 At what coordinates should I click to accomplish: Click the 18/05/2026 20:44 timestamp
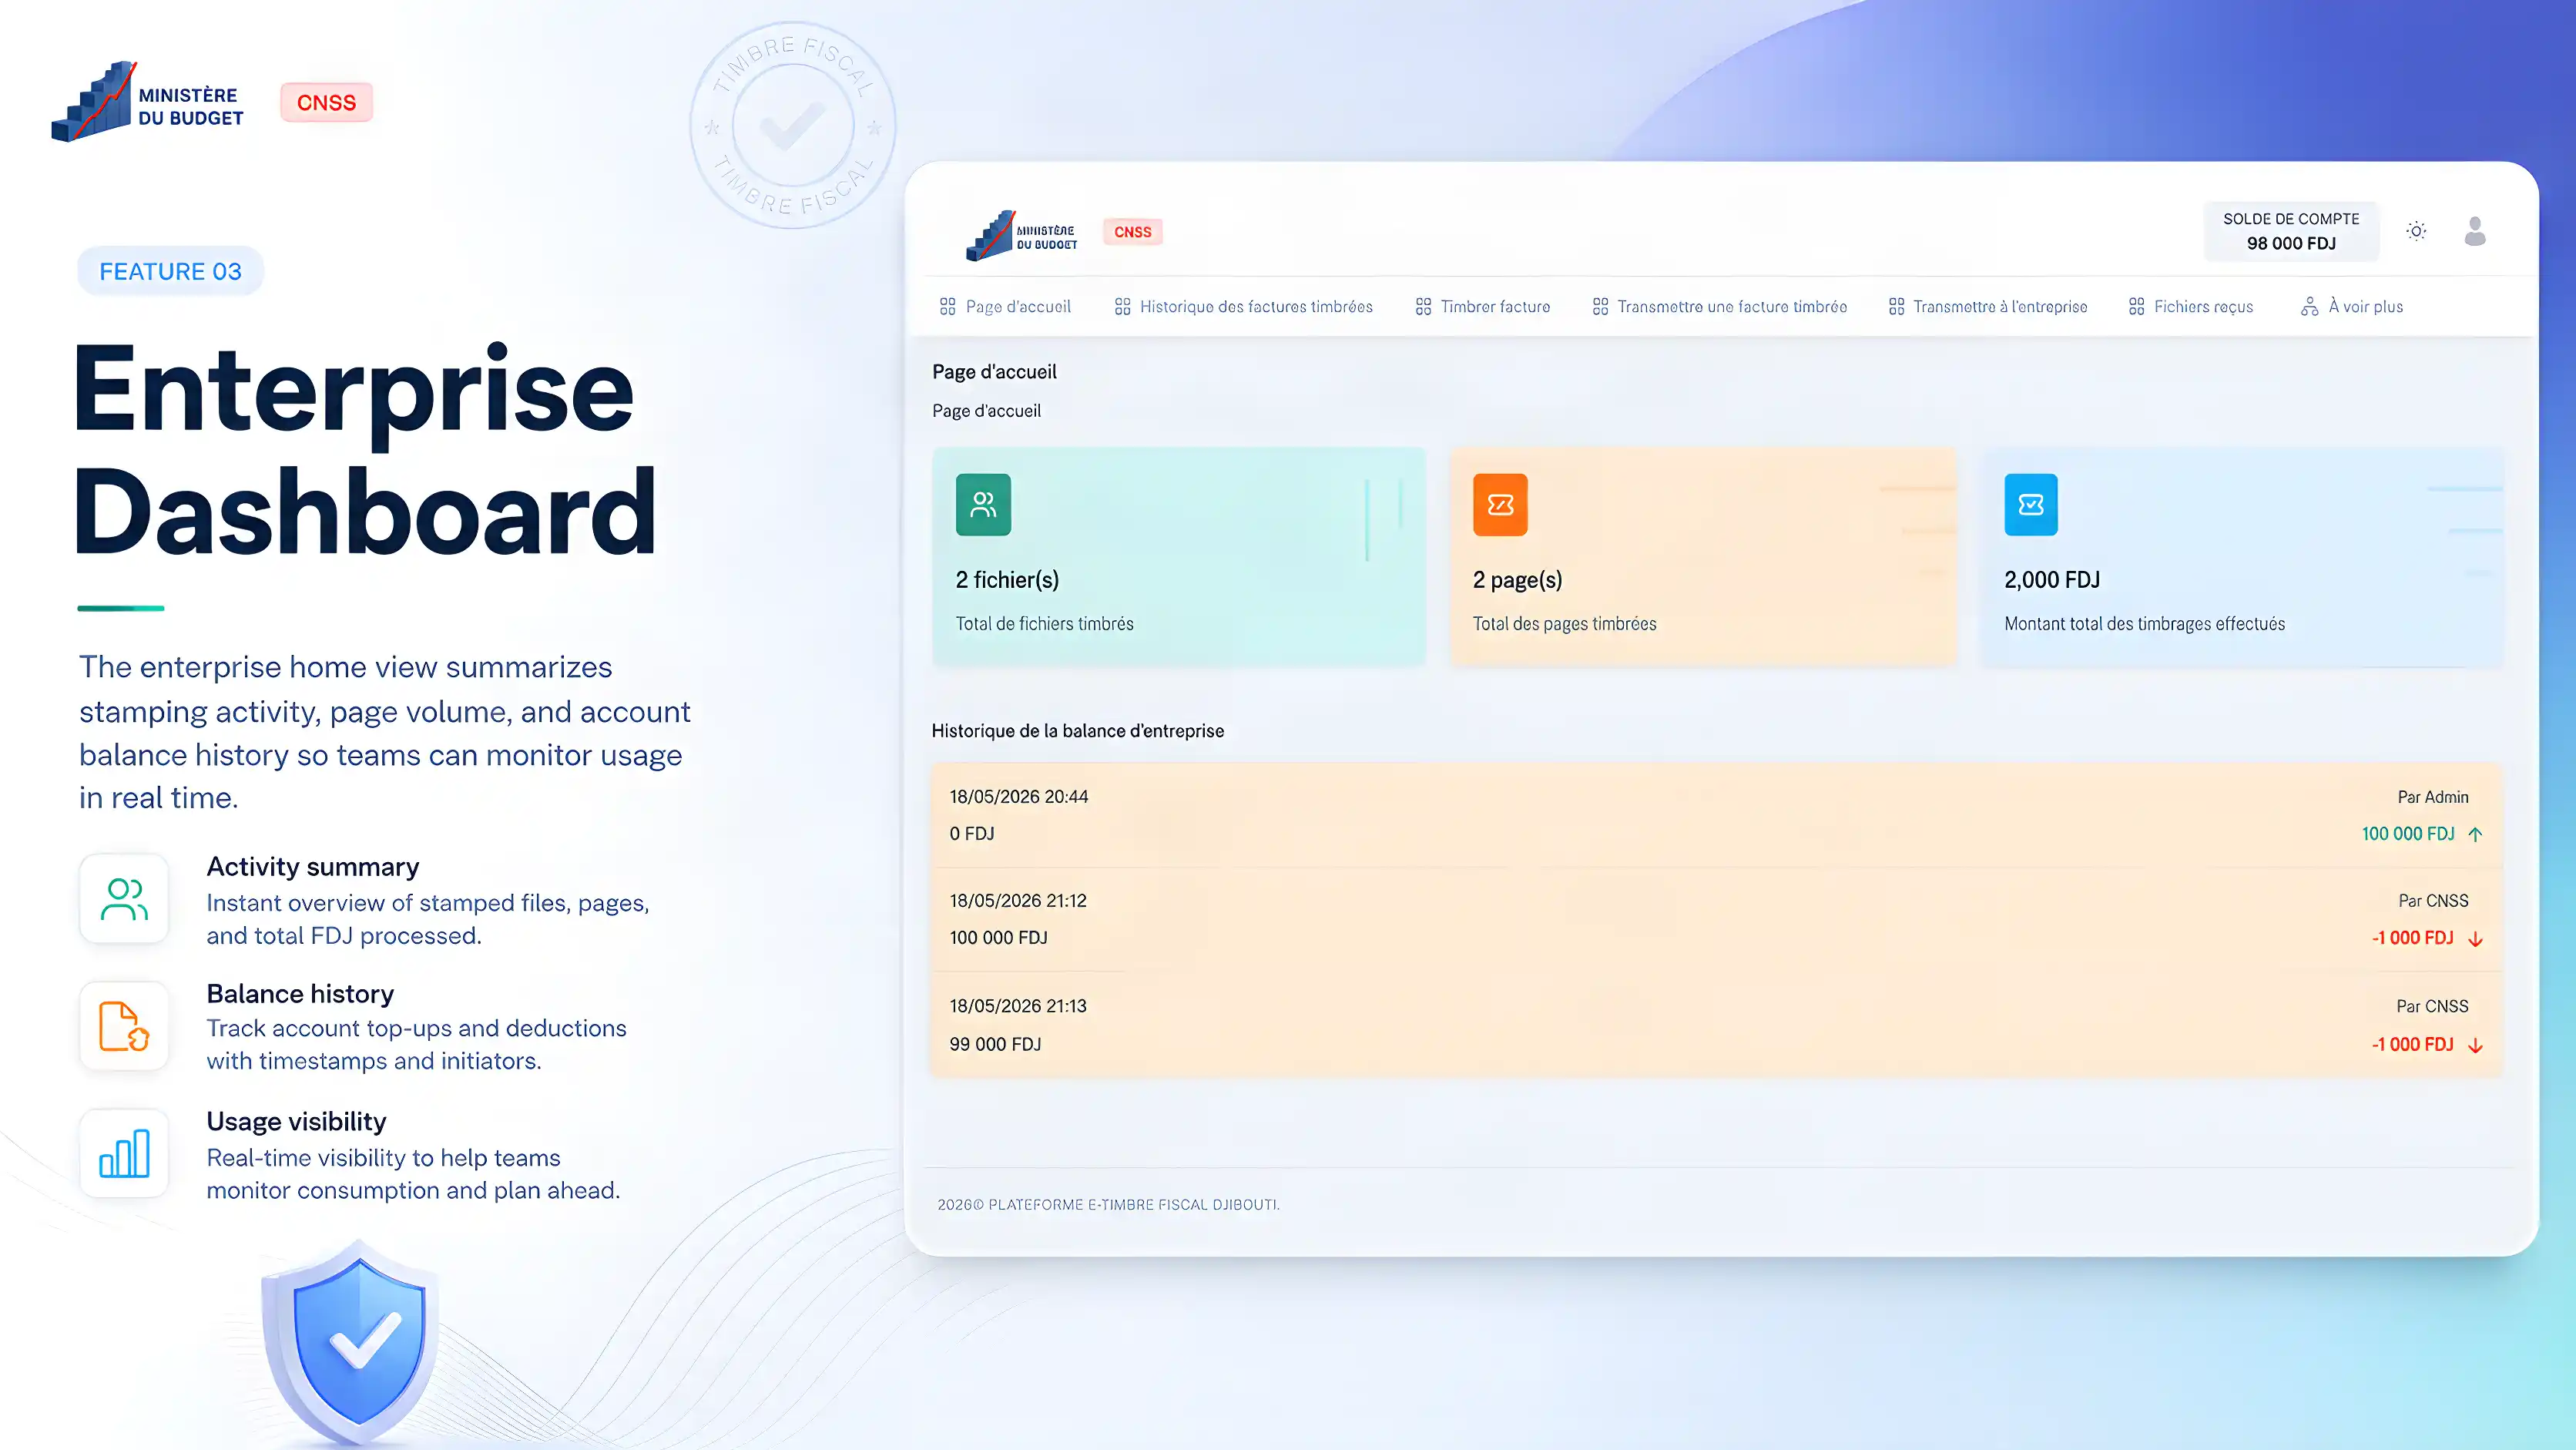1019,797
